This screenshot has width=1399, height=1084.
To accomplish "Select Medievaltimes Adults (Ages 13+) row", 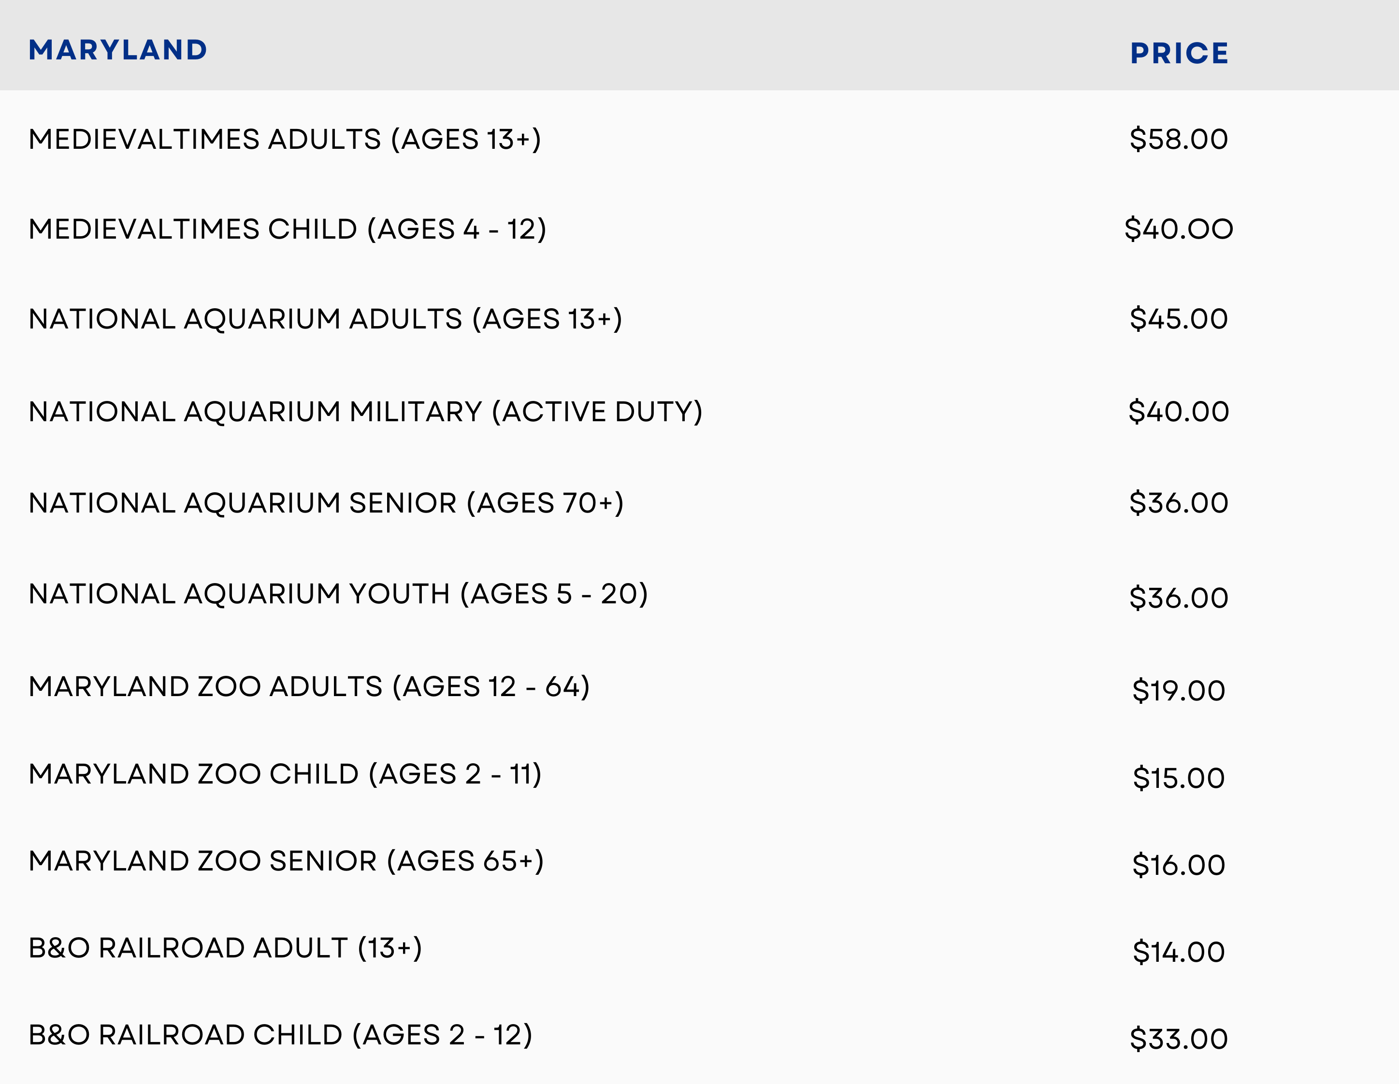I will click(285, 139).
